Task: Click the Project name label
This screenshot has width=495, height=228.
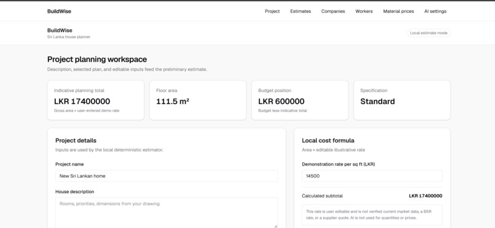Action: coord(69,164)
